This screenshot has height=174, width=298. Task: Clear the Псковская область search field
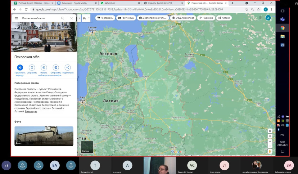(x=71, y=18)
